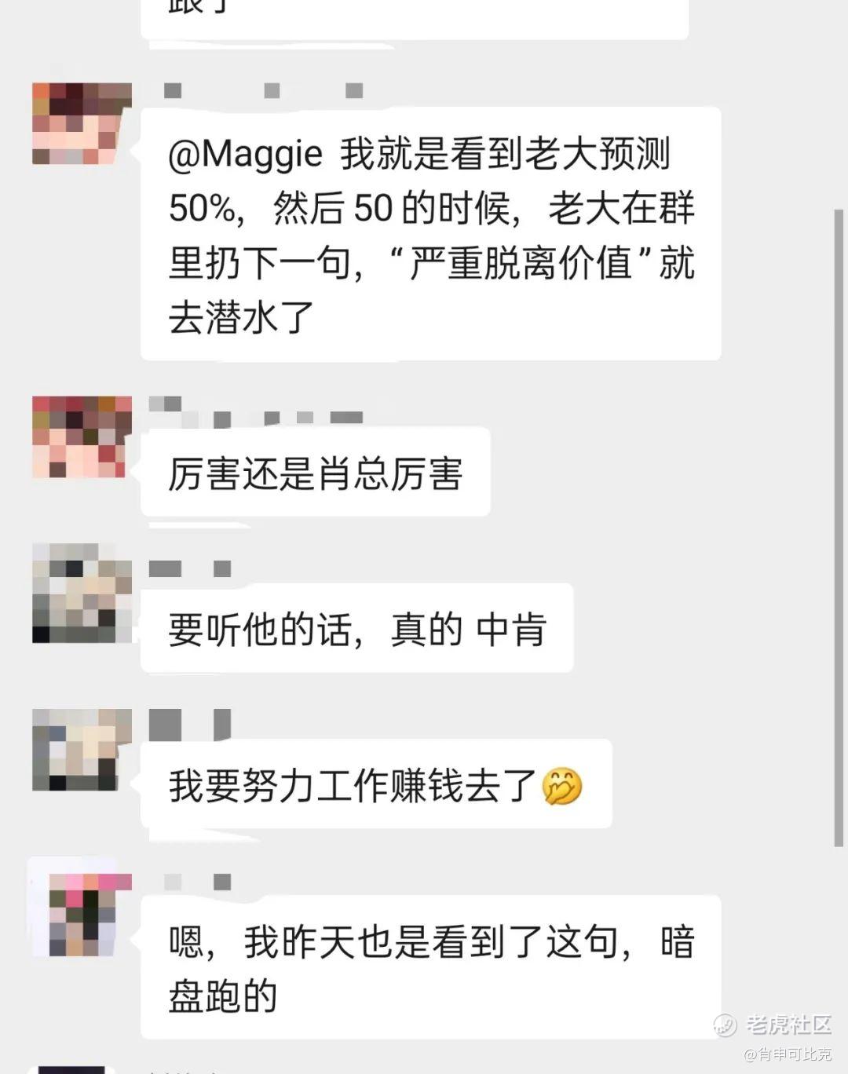The width and height of the screenshot is (848, 1074).
Task: Tap the avatar next to 厉害还是肖总厉害
Action: 79,437
